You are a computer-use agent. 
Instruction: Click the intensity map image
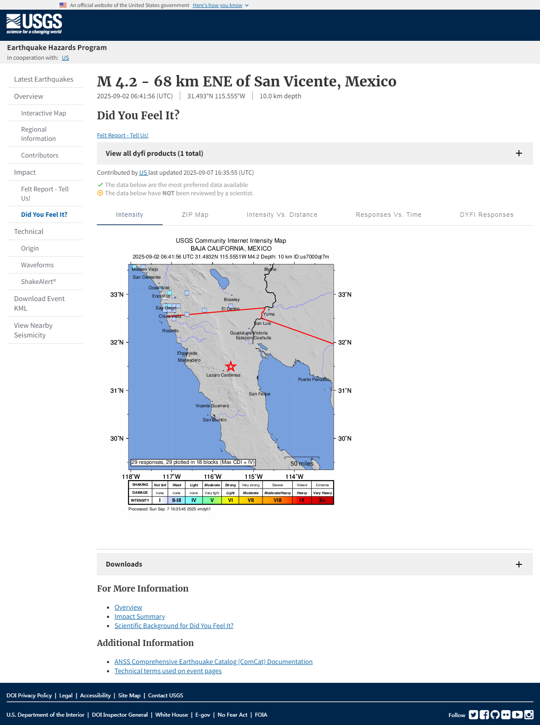tap(231, 374)
